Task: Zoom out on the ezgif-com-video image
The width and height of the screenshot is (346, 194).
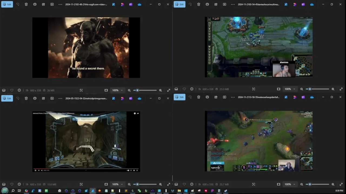Action: [129, 90]
